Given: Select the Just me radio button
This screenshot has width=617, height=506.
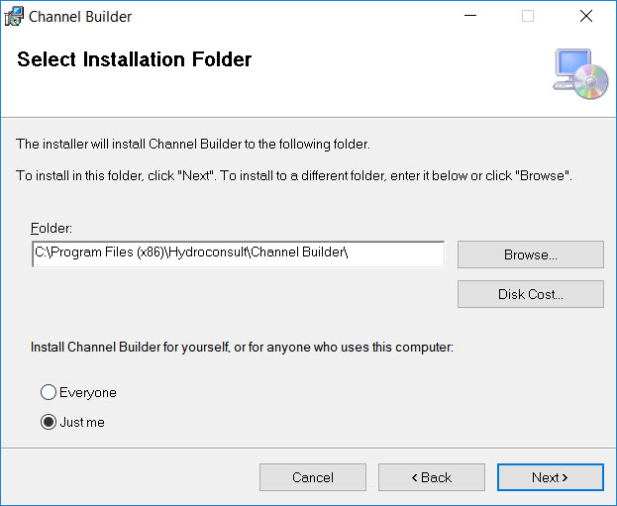Looking at the screenshot, I should [48, 422].
